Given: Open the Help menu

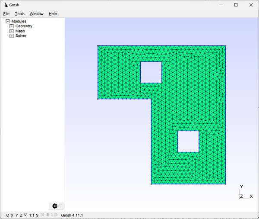Looking at the screenshot, I should [x=53, y=14].
